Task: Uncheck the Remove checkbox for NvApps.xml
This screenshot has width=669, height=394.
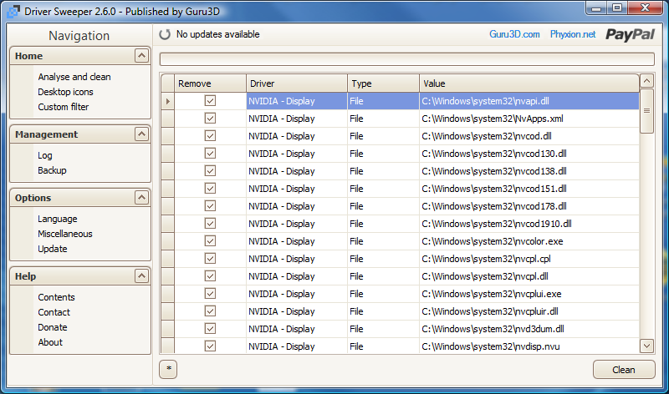Action: [x=210, y=119]
